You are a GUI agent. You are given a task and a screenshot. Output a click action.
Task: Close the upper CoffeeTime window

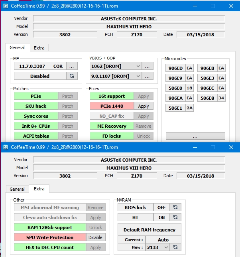(x=231, y=6)
